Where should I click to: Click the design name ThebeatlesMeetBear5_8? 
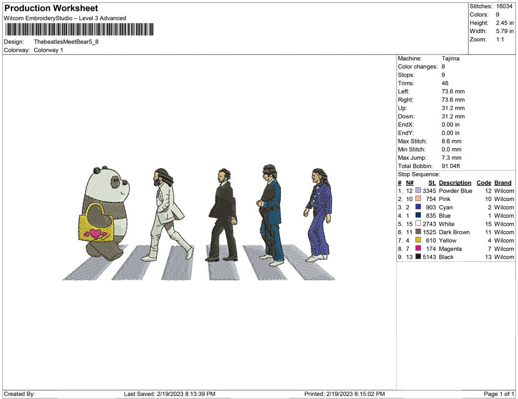pyautogui.click(x=66, y=42)
